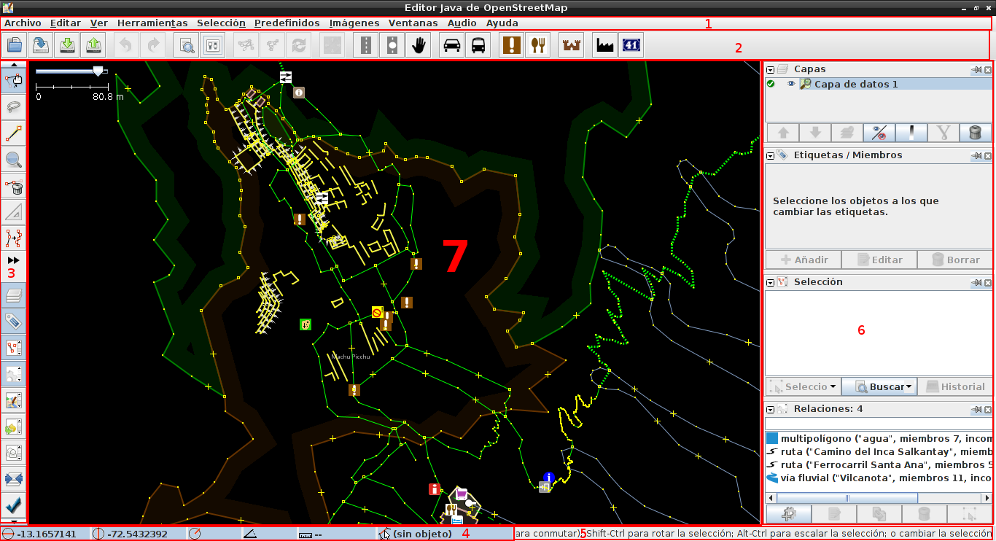Click the Historial button
996x541 pixels.
954,386
